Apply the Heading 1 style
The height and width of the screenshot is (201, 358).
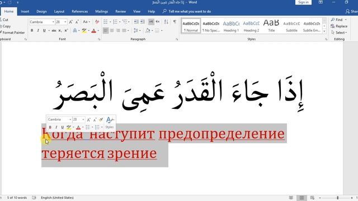(231, 26)
